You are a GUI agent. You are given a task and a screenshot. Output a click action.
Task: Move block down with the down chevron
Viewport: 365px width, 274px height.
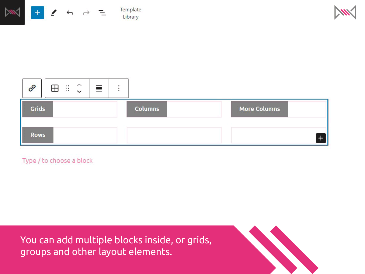click(x=79, y=92)
